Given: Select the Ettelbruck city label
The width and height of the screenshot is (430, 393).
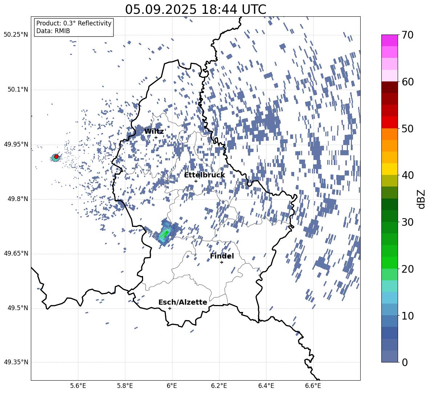Looking at the screenshot, I should (204, 175).
